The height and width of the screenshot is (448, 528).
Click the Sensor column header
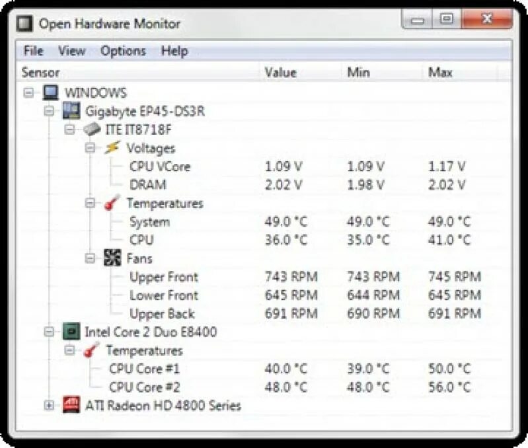(138, 73)
